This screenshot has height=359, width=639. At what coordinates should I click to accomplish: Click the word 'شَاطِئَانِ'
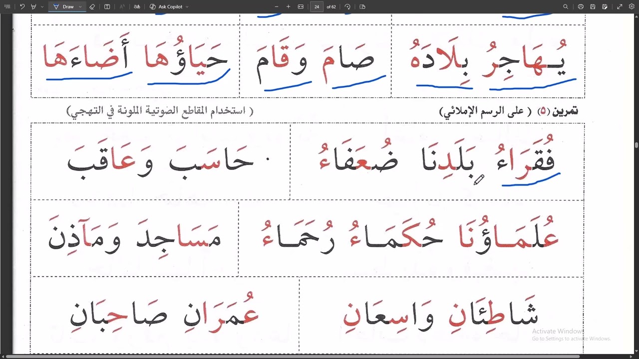[493, 314]
